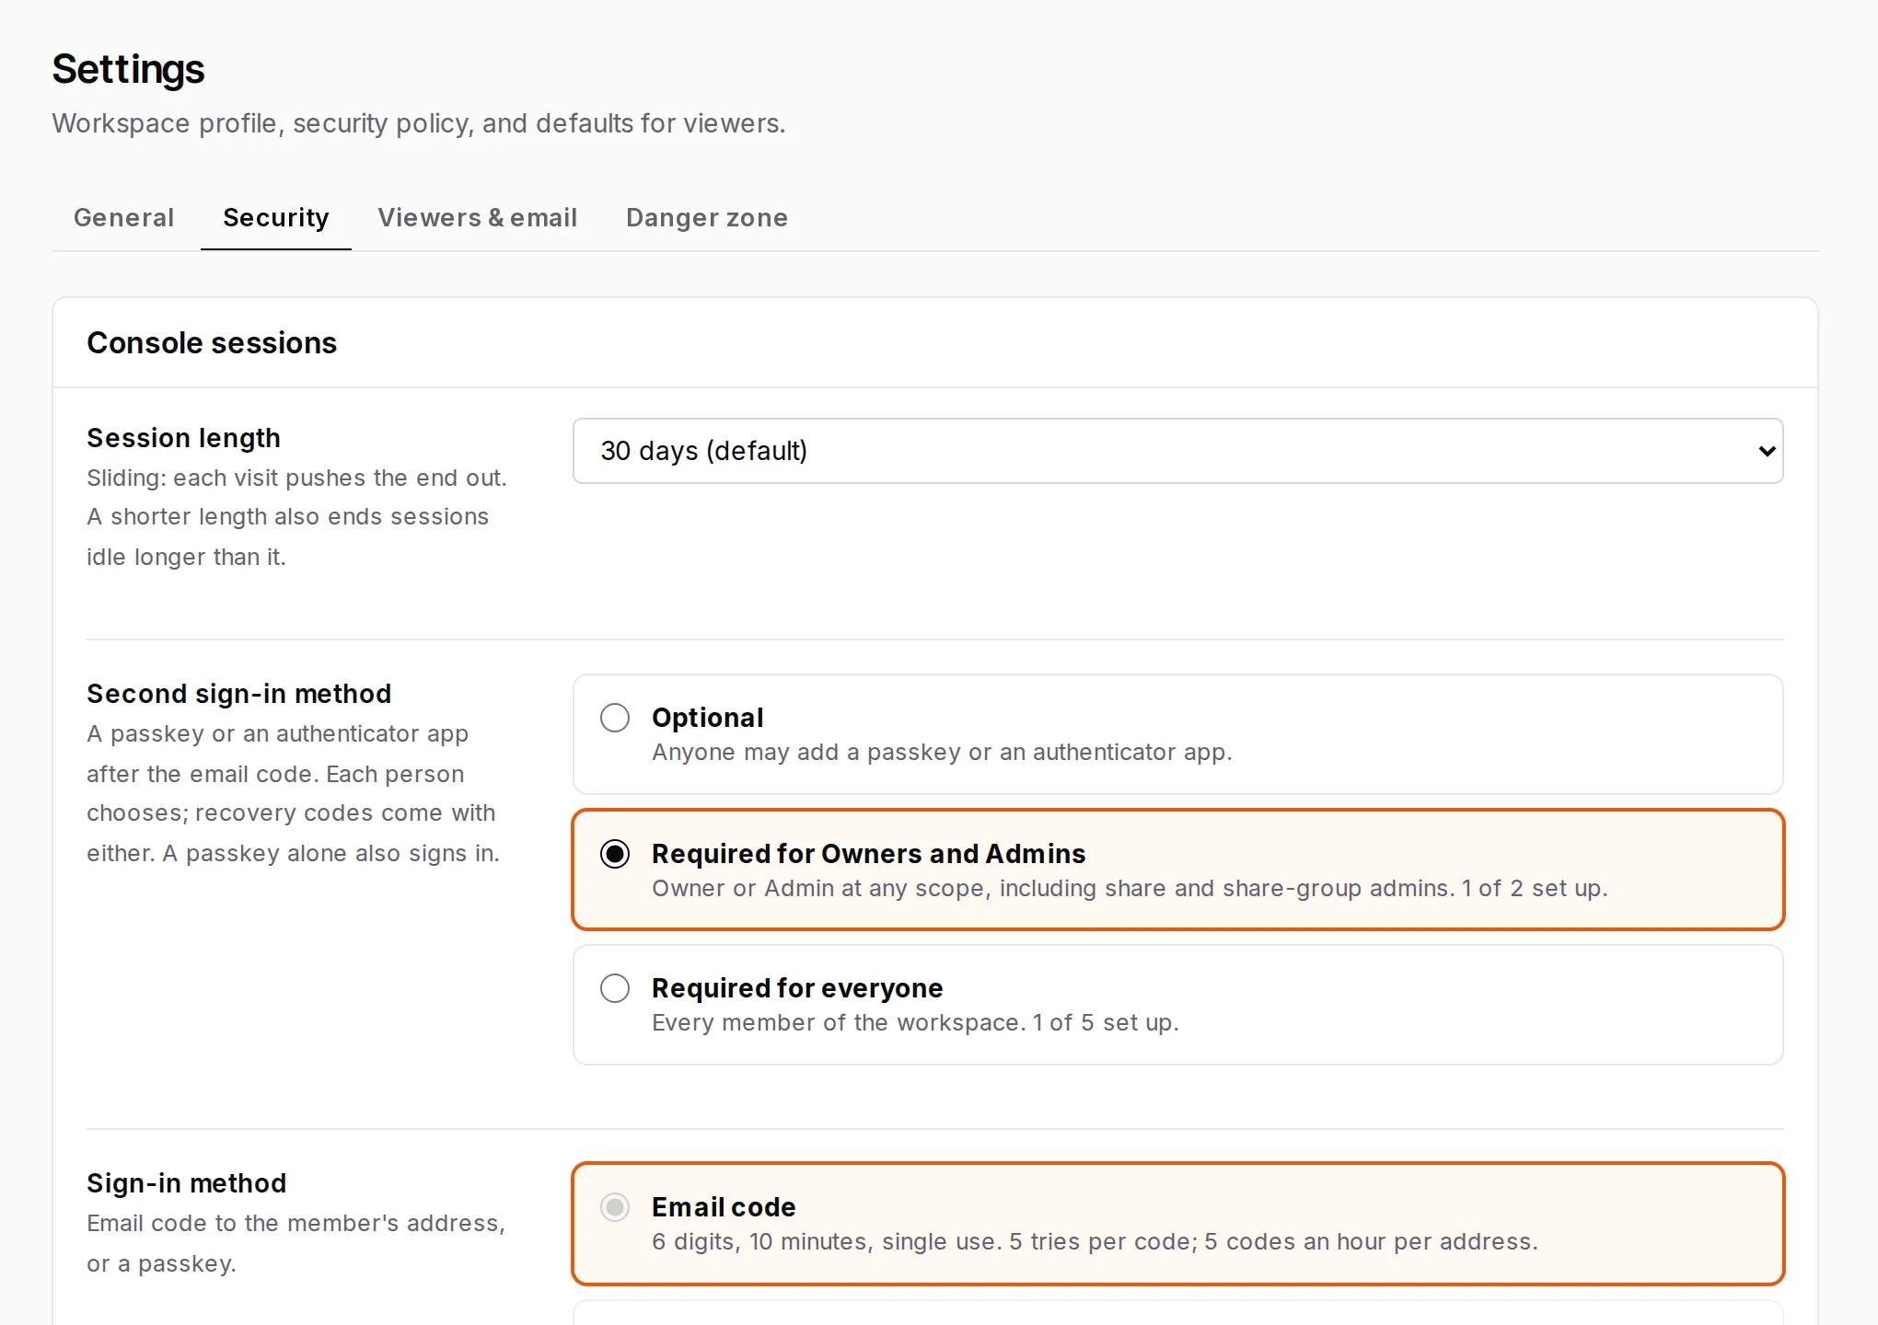Click text 'Every member of the workspace. 1 of 5 set up.'

click(915, 1023)
